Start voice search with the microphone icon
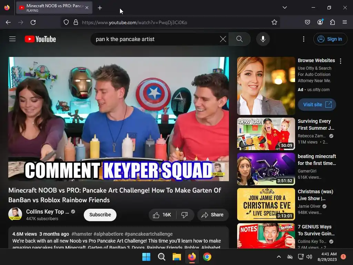This screenshot has height=265, width=353. pyautogui.click(x=263, y=39)
